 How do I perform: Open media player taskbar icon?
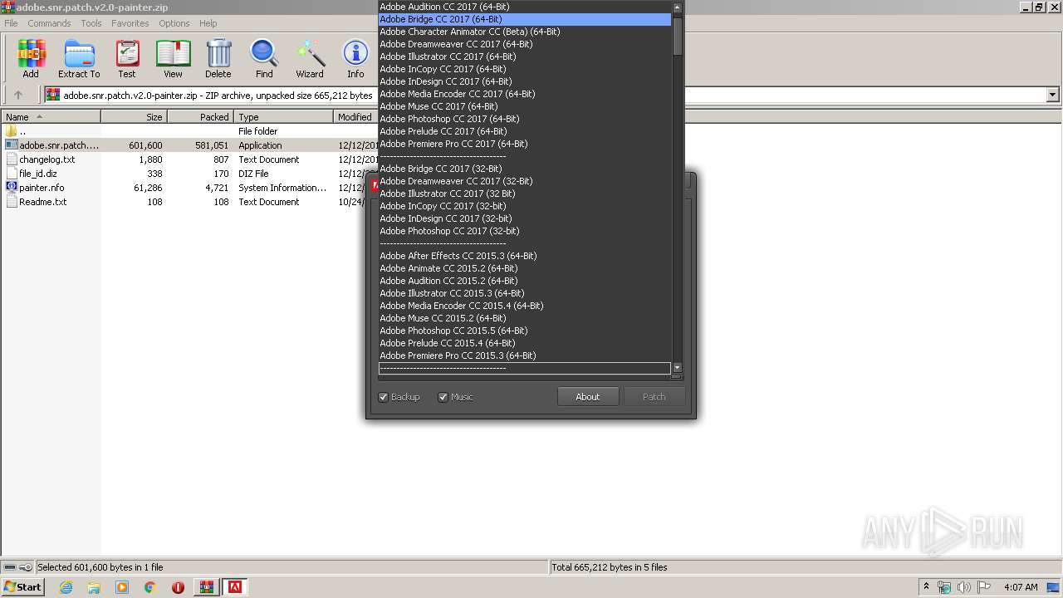[122, 587]
